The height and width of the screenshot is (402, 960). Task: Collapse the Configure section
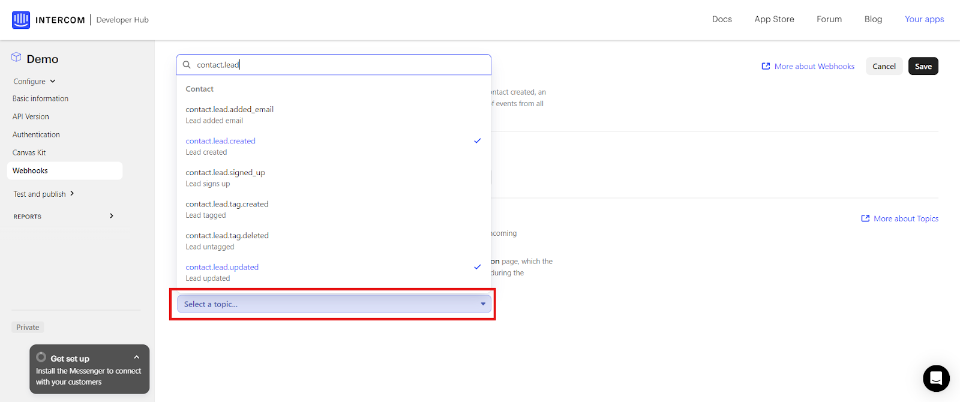[x=34, y=82]
